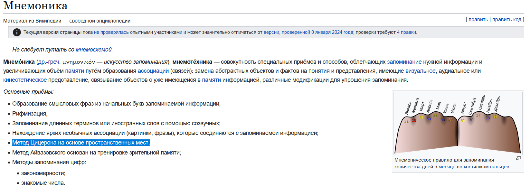The image size is (530, 187).
Task: Open the 'месяце' link in caption
Action: pos(447,167)
